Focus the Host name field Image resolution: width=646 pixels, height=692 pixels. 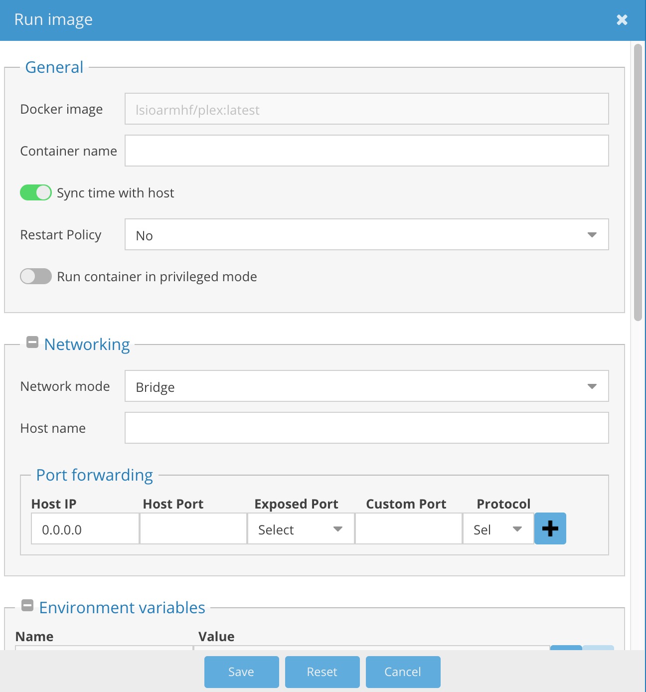coord(367,428)
